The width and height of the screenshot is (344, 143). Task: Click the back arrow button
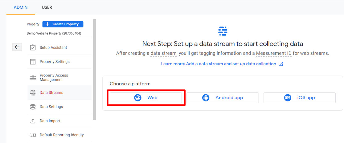pos(17,47)
